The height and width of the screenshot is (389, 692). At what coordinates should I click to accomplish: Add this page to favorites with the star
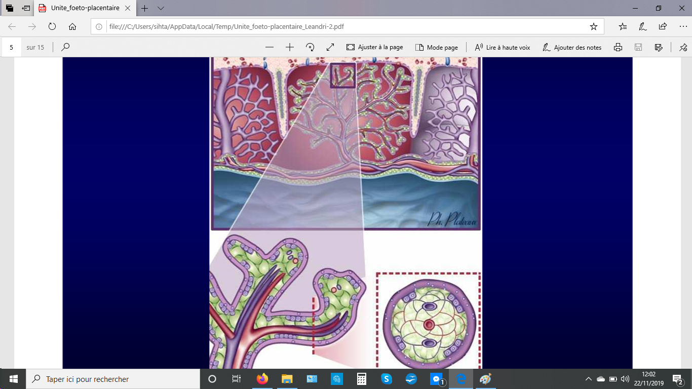click(x=594, y=26)
